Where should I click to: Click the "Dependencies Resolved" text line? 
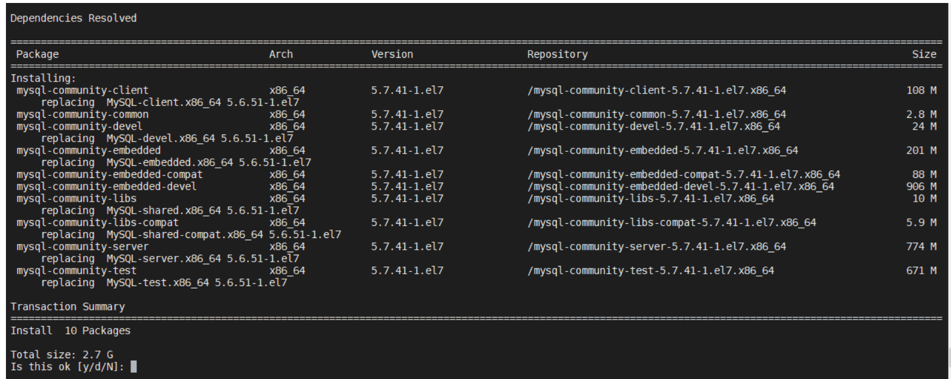[x=73, y=18]
